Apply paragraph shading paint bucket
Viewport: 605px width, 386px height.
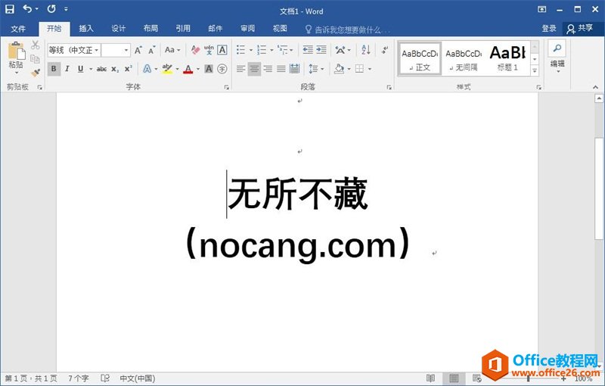pyautogui.click(x=339, y=69)
